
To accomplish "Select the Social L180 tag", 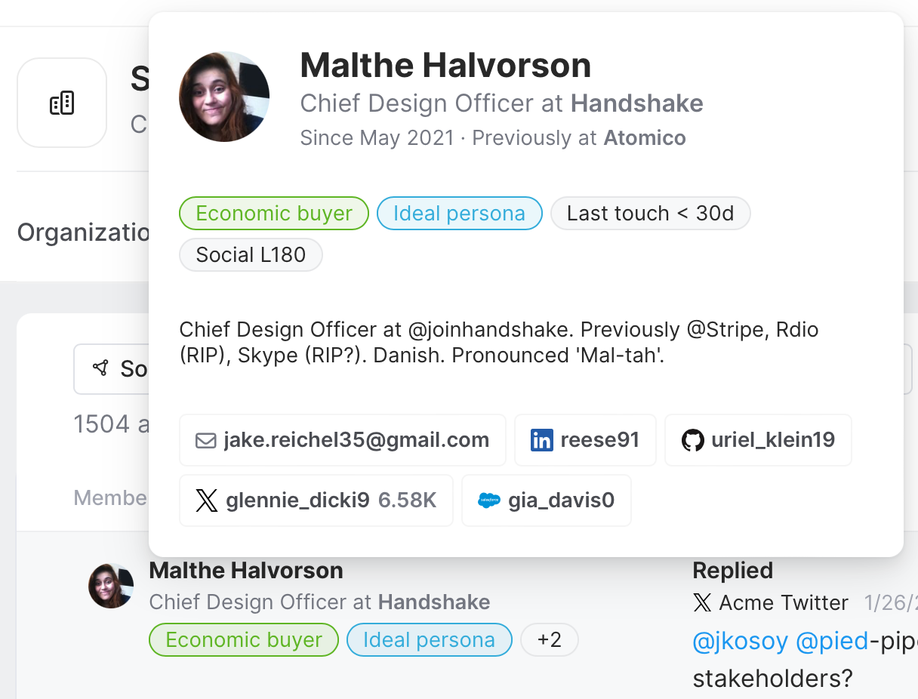I will [251, 255].
